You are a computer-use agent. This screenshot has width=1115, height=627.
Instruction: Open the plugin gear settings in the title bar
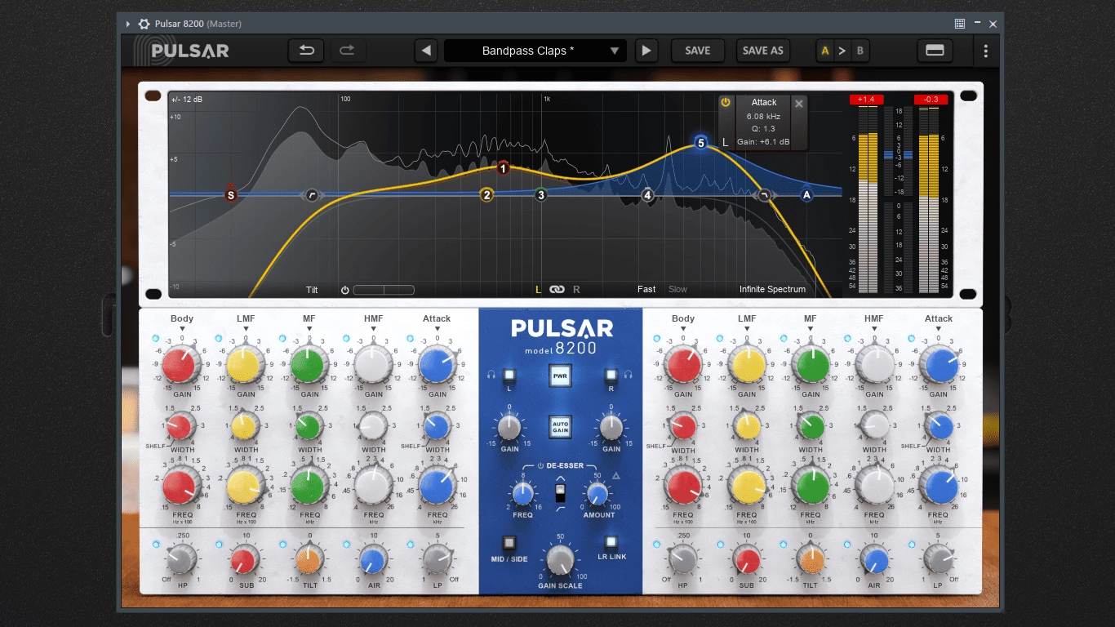(x=144, y=24)
